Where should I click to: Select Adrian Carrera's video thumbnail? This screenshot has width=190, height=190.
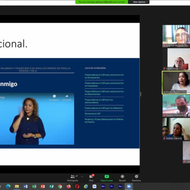coord(176,129)
